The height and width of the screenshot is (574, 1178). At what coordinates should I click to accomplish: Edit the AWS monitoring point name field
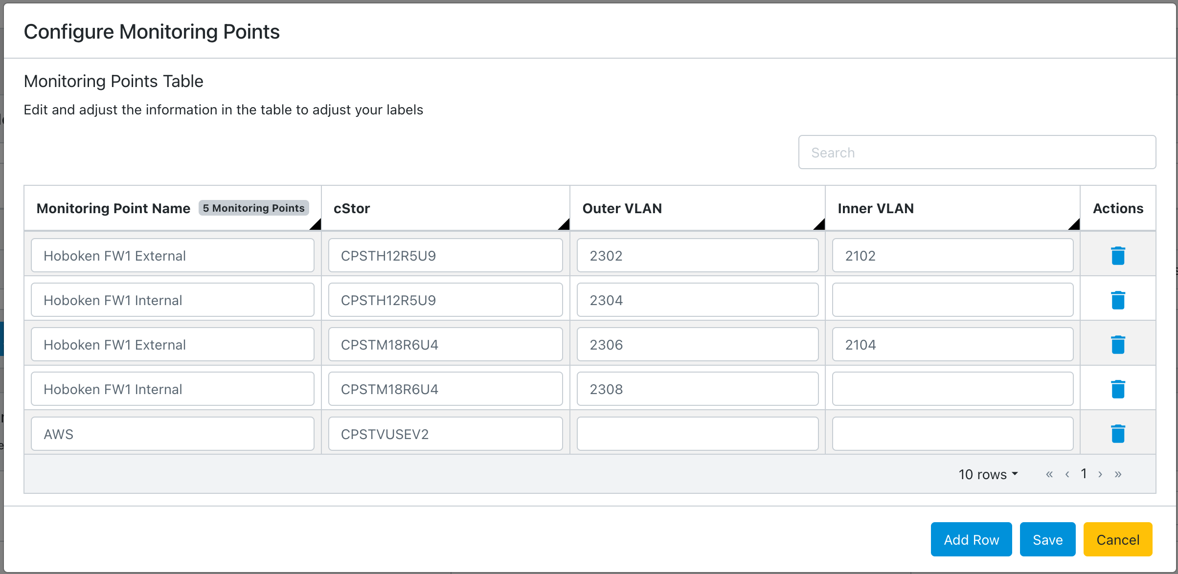tap(172, 434)
